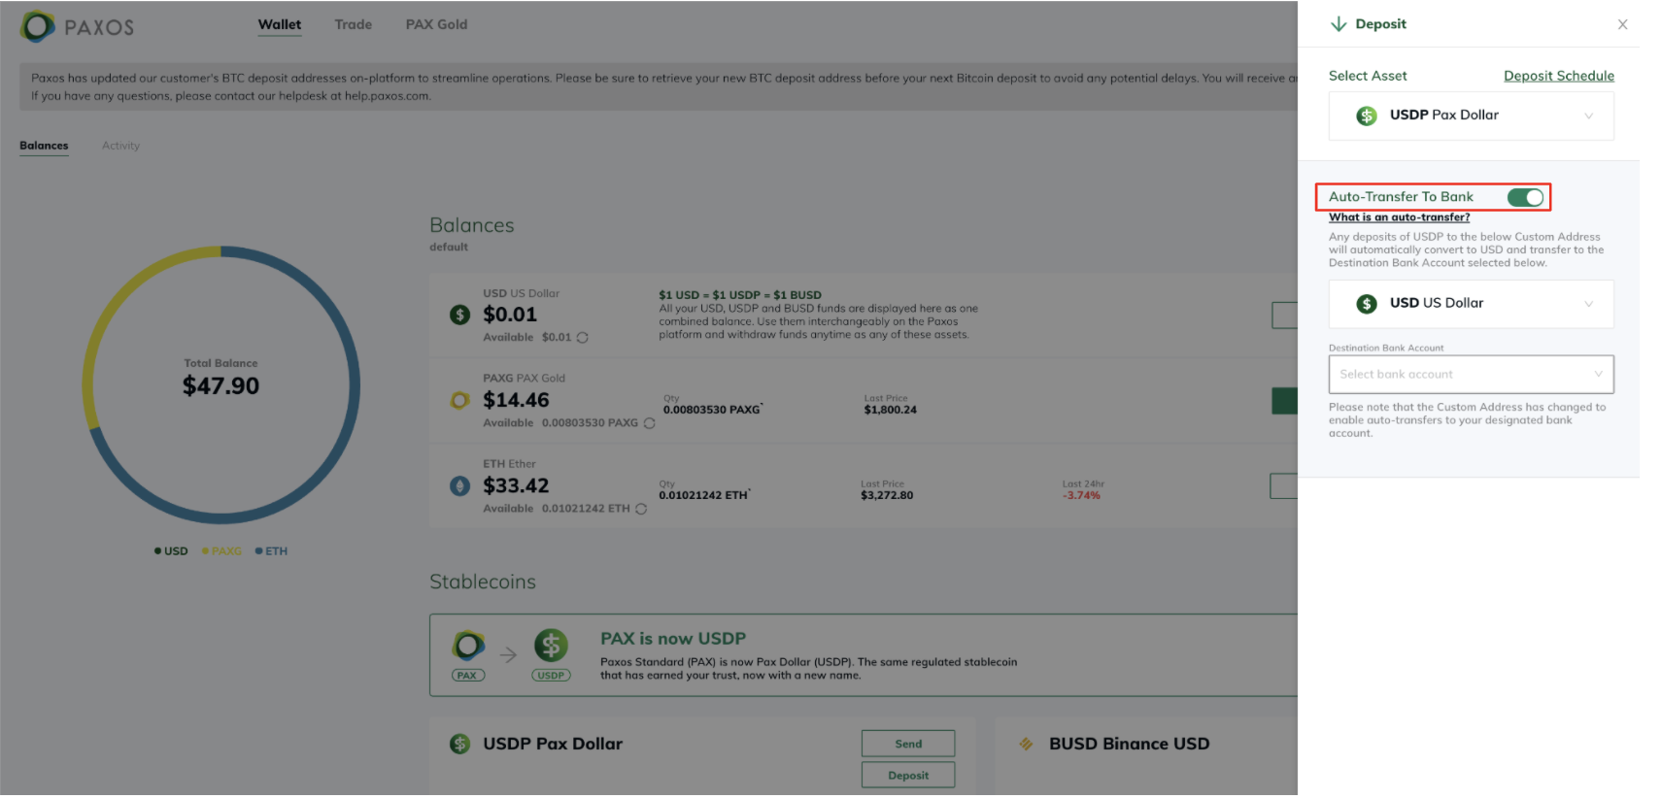Click the BUSD Binance USD card title

tap(1129, 744)
